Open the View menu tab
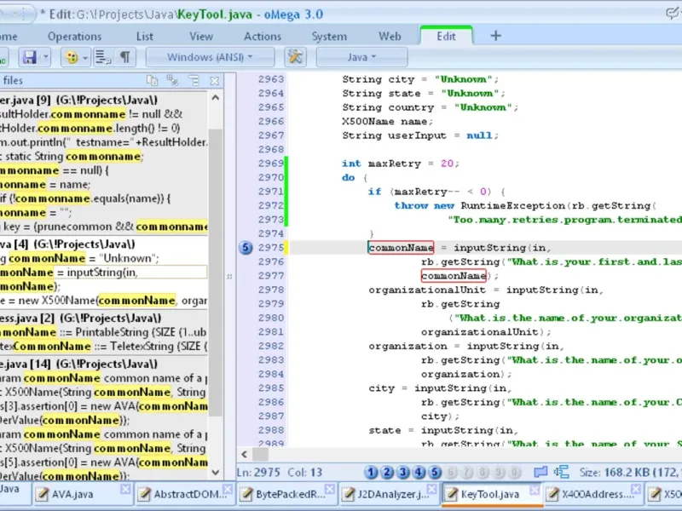Image resolution: width=682 pixels, height=511 pixels. (201, 37)
